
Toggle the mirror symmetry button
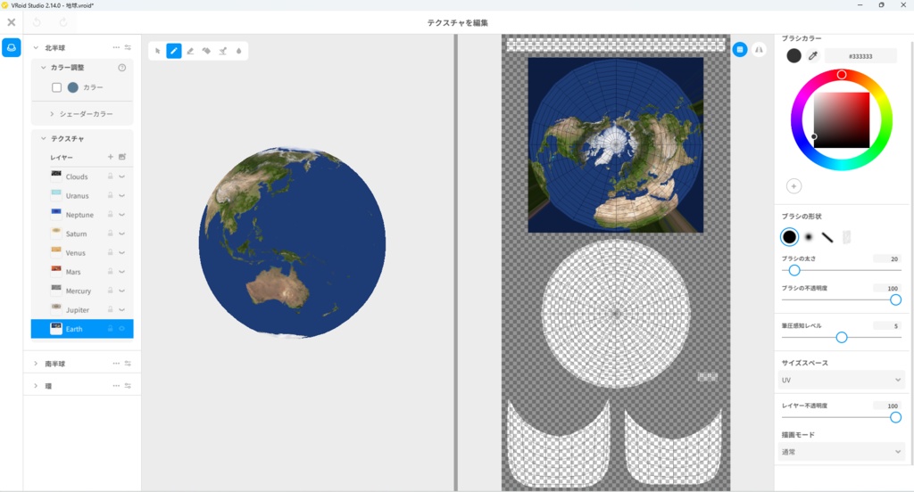point(759,50)
